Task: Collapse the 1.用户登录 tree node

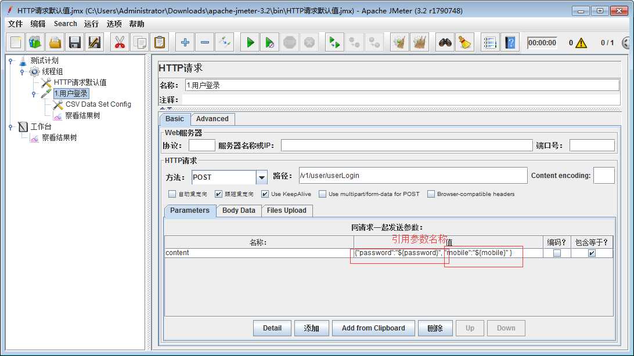Action: pos(34,94)
